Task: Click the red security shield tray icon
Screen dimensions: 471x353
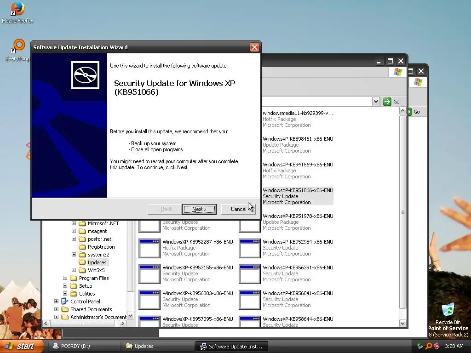Action: [437, 346]
